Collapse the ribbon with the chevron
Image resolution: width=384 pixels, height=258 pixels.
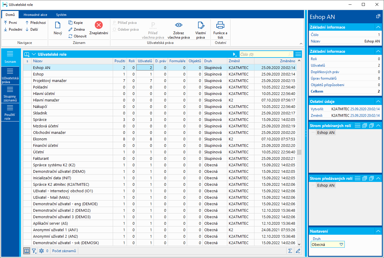tap(301, 43)
